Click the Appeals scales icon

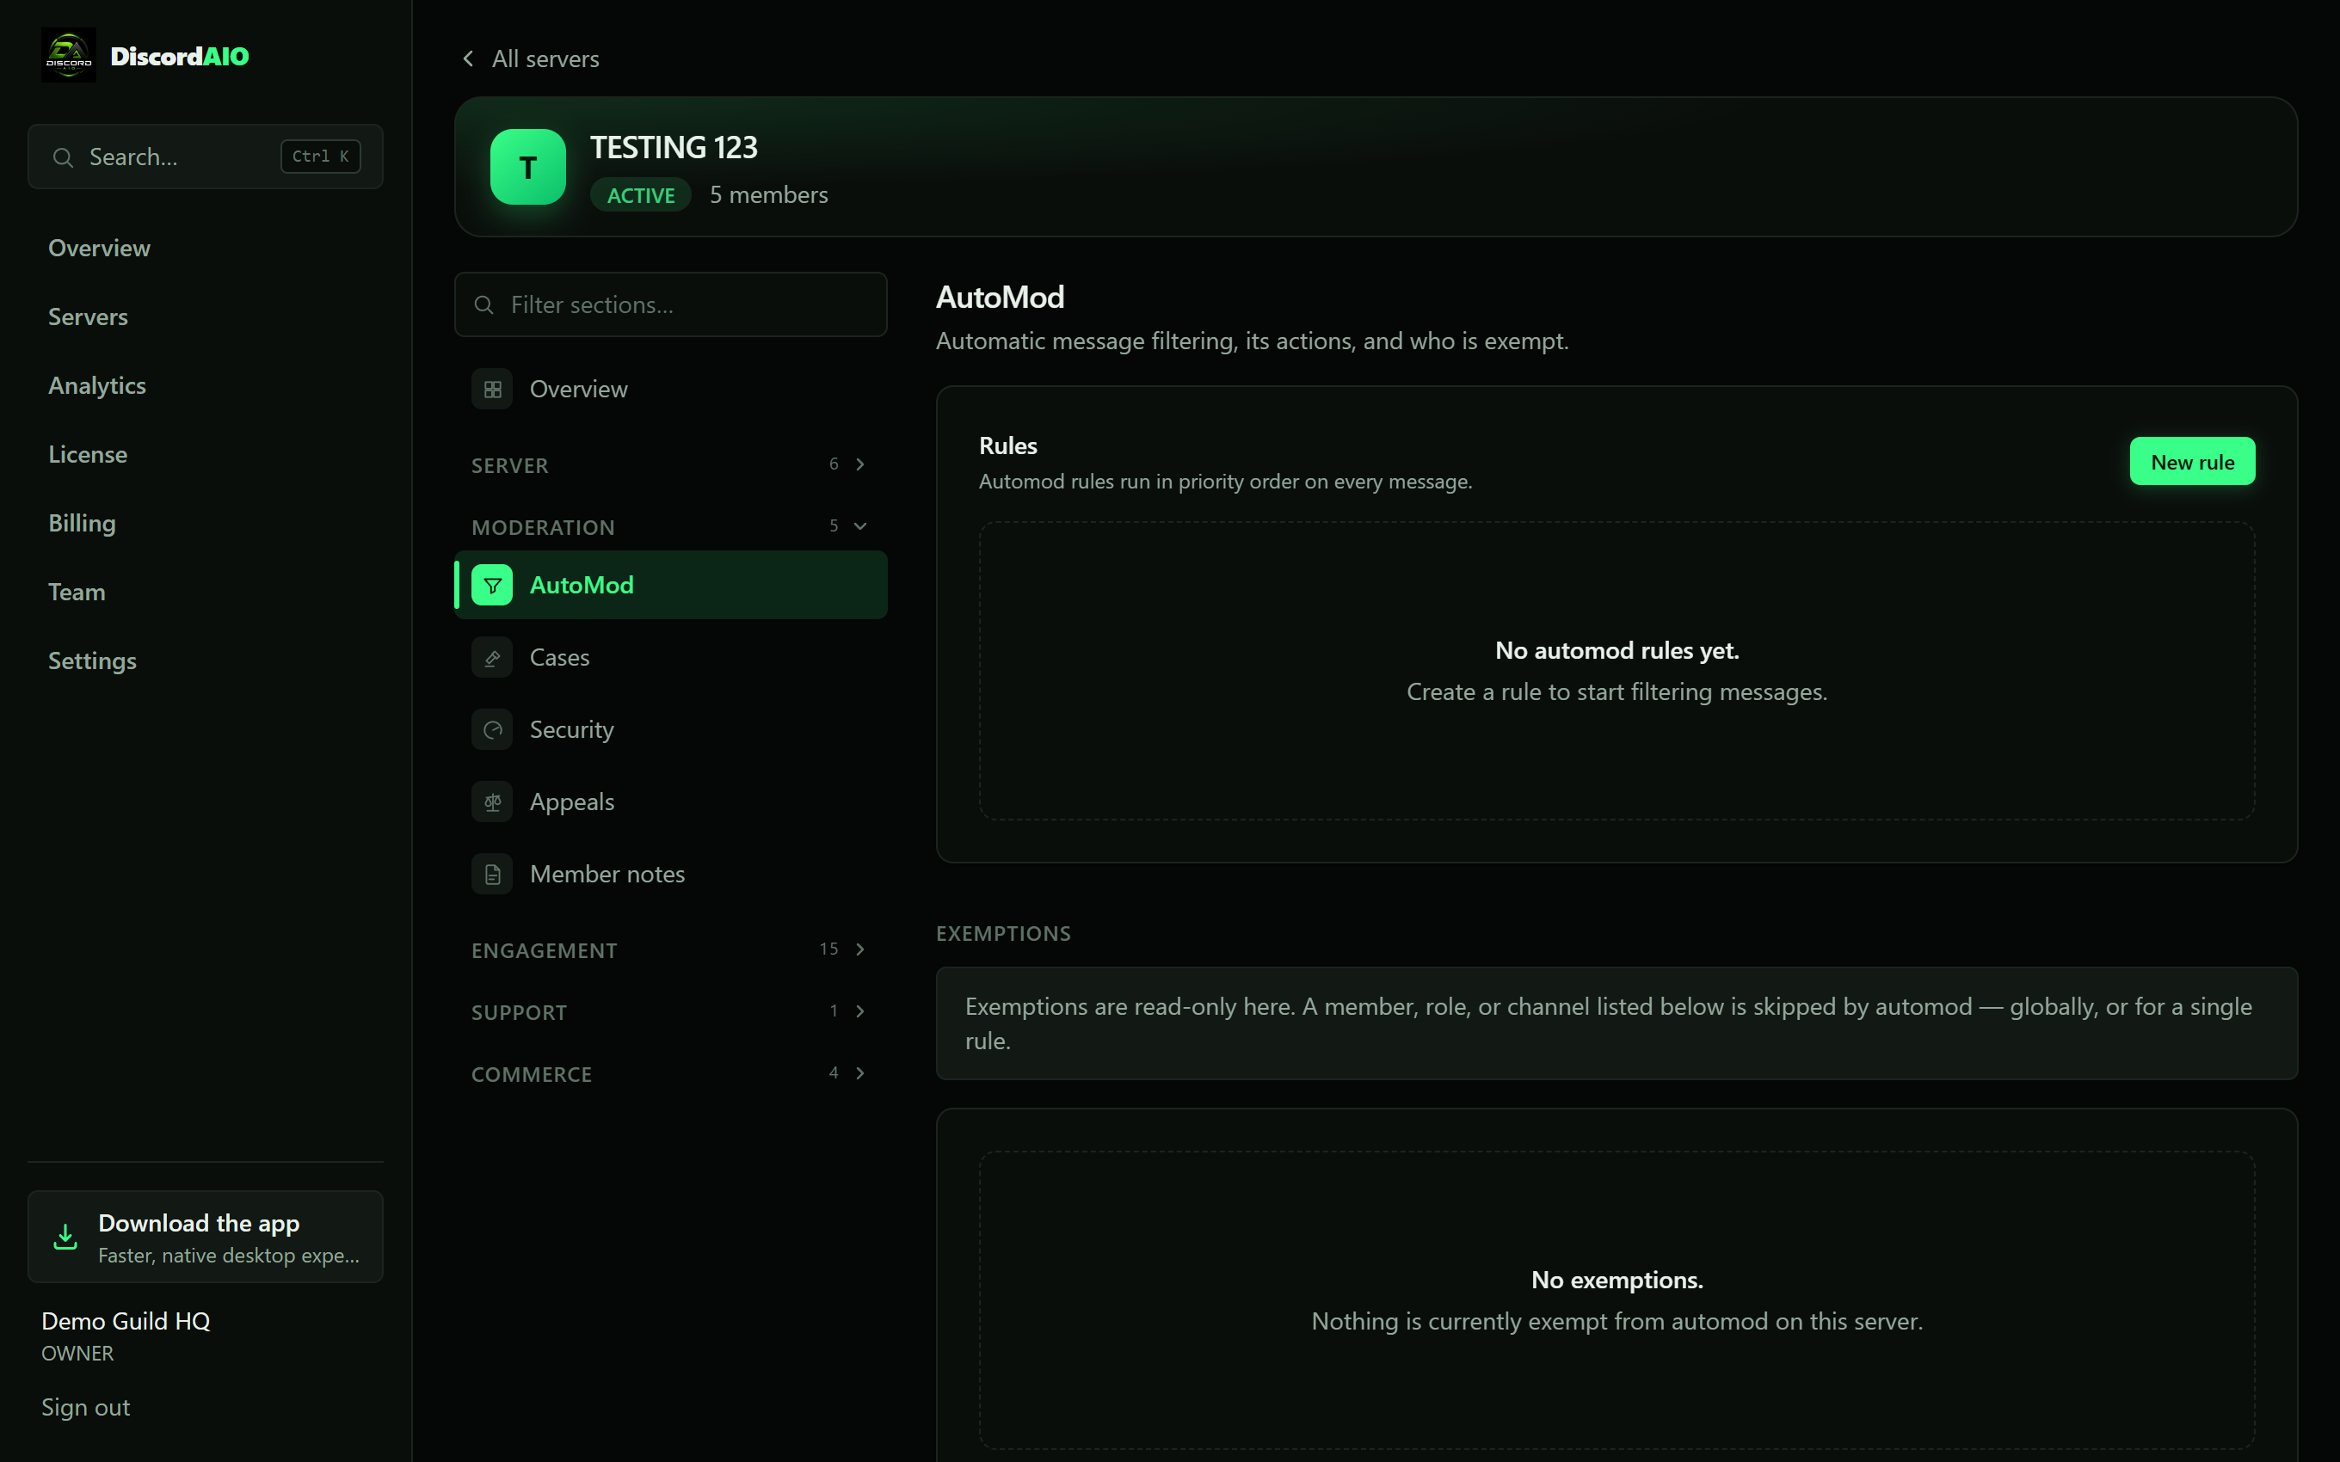point(492,802)
